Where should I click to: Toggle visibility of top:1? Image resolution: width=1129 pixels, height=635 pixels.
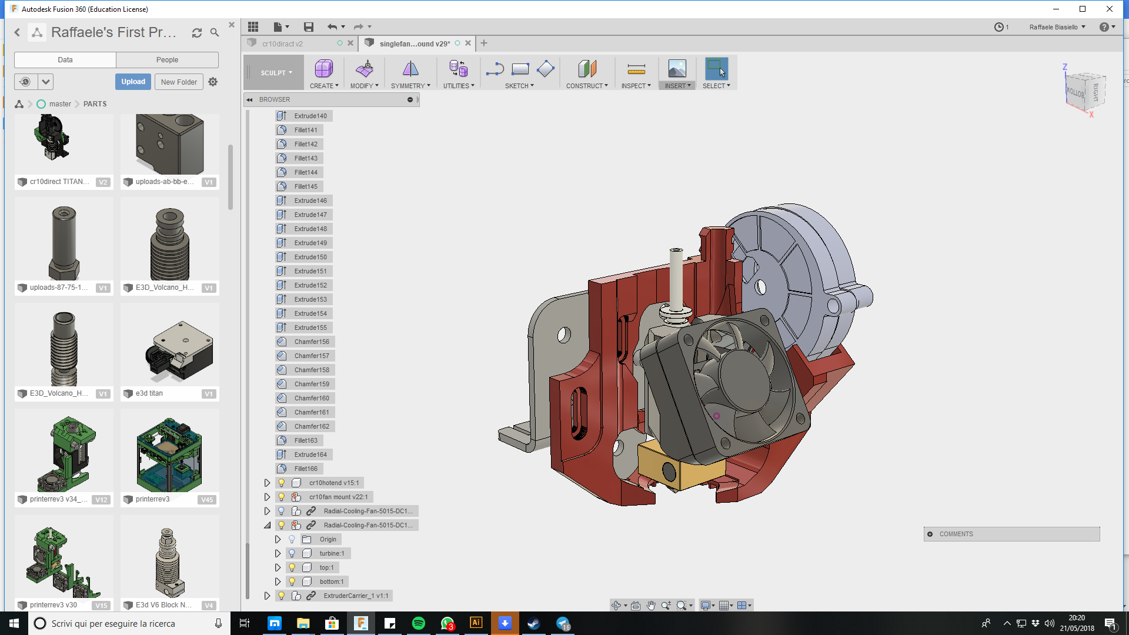pyautogui.click(x=292, y=567)
